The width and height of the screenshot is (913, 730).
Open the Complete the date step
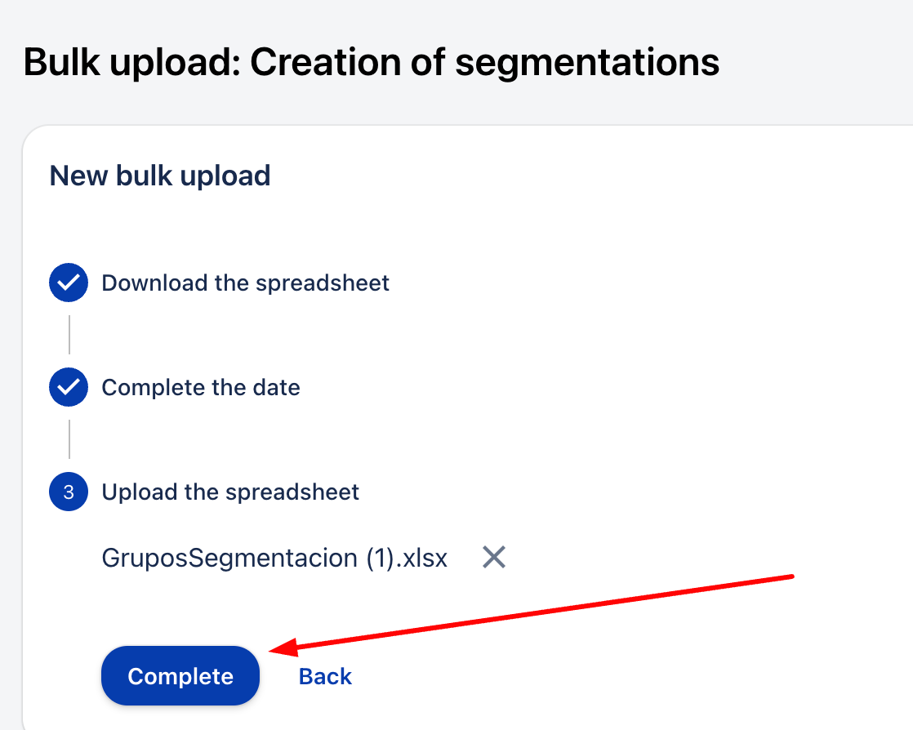pyautogui.click(x=201, y=387)
